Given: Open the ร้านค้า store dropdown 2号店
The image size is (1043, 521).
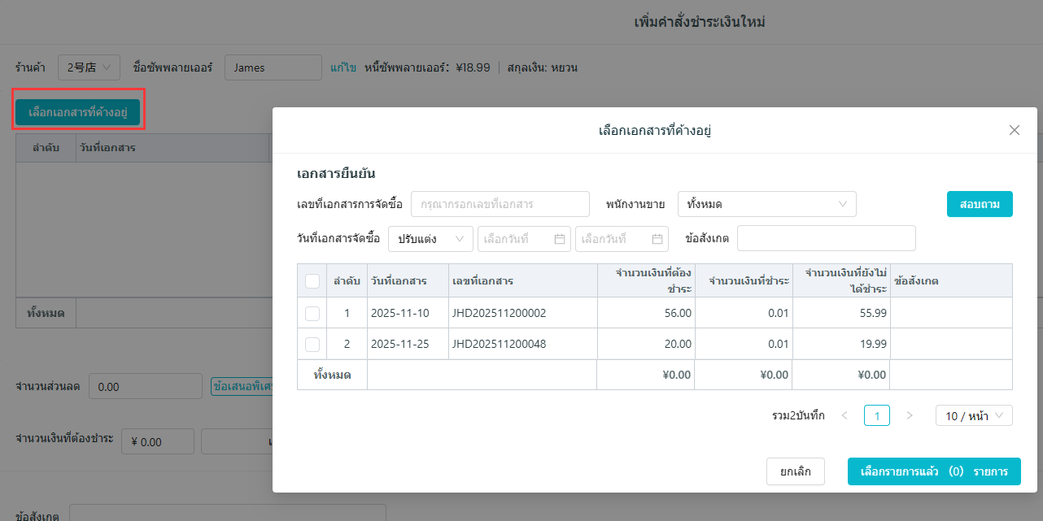Looking at the screenshot, I should click(89, 67).
